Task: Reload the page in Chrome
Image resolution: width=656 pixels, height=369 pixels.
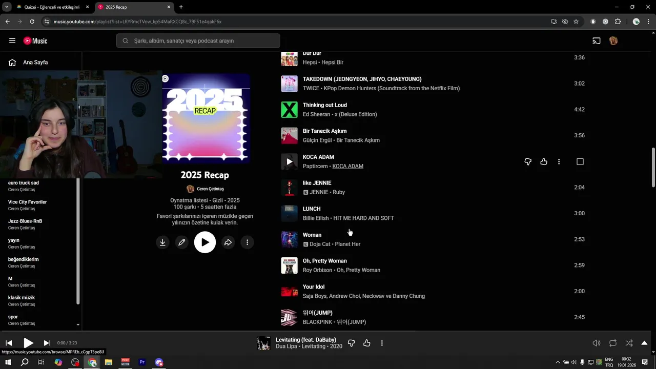Action: tap(32, 22)
